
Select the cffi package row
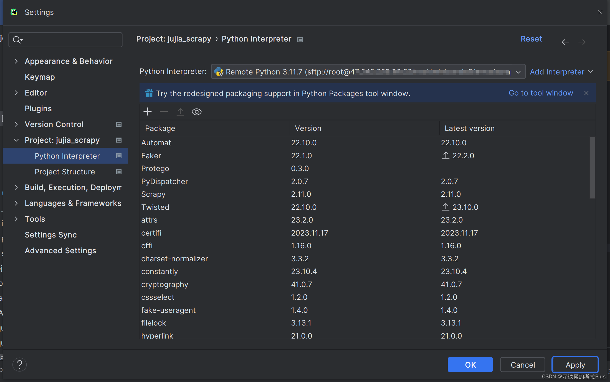click(365, 246)
